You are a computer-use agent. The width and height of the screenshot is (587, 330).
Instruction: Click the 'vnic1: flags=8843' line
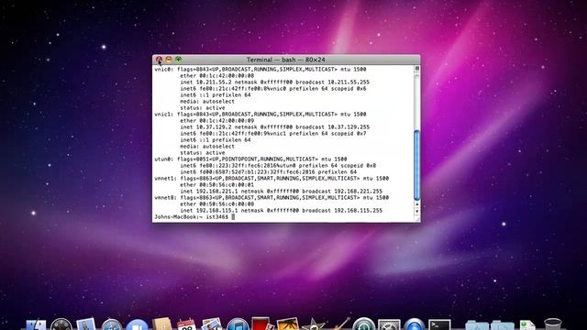pyautogui.click(x=260, y=114)
